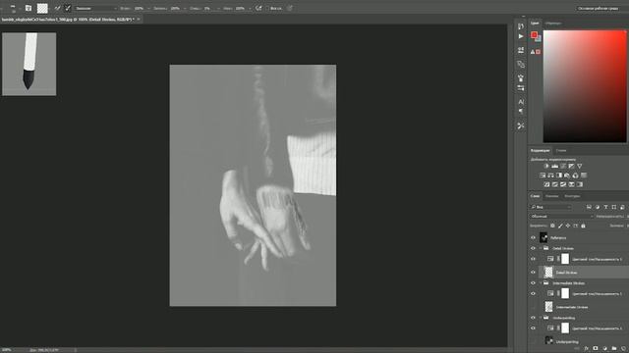Collapse the Intermediate Strokes group
The width and height of the screenshot is (629, 353).
point(541,283)
